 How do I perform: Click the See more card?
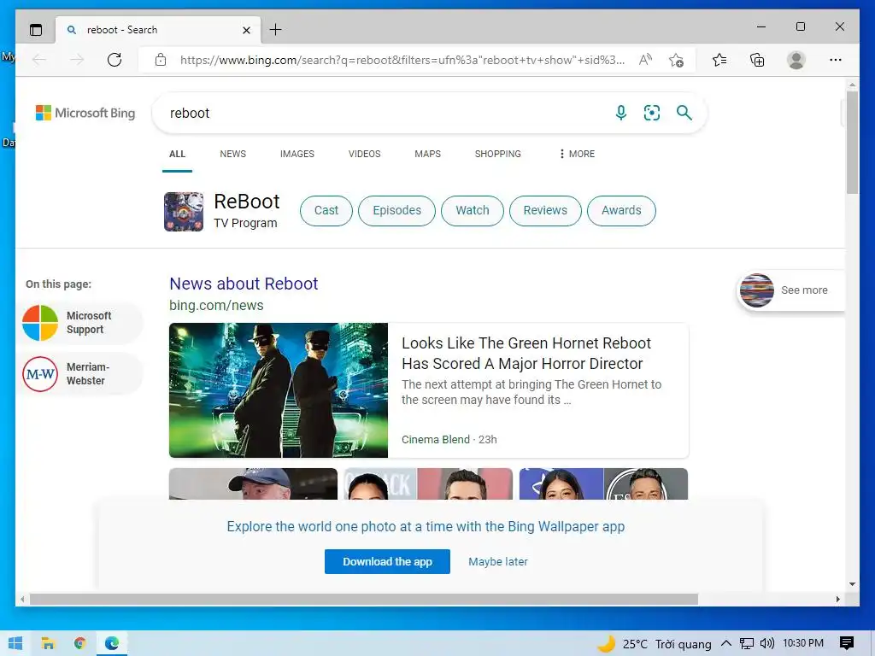pyautogui.click(x=791, y=290)
